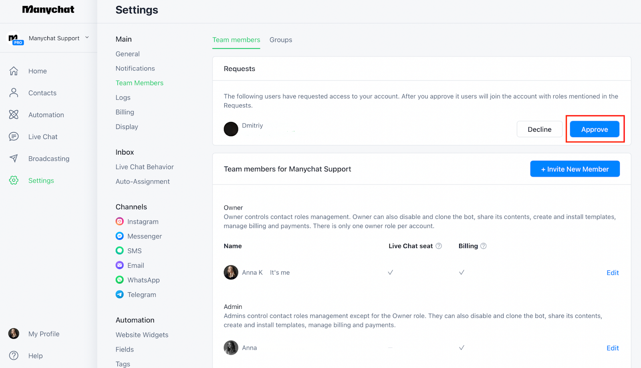This screenshot has width=641, height=368.
Task: Open Auto-Assignment inbox settings
Action: coord(143,181)
